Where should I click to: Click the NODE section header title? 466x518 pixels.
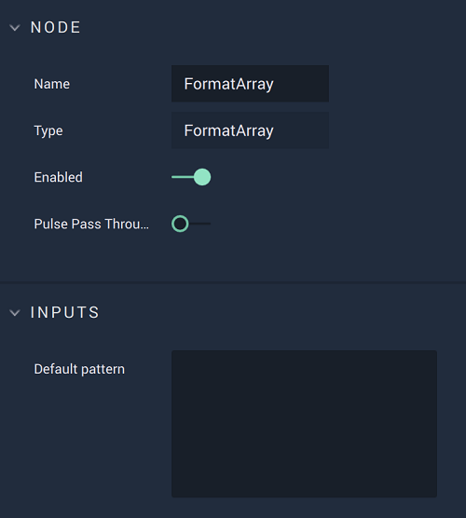tap(56, 27)
